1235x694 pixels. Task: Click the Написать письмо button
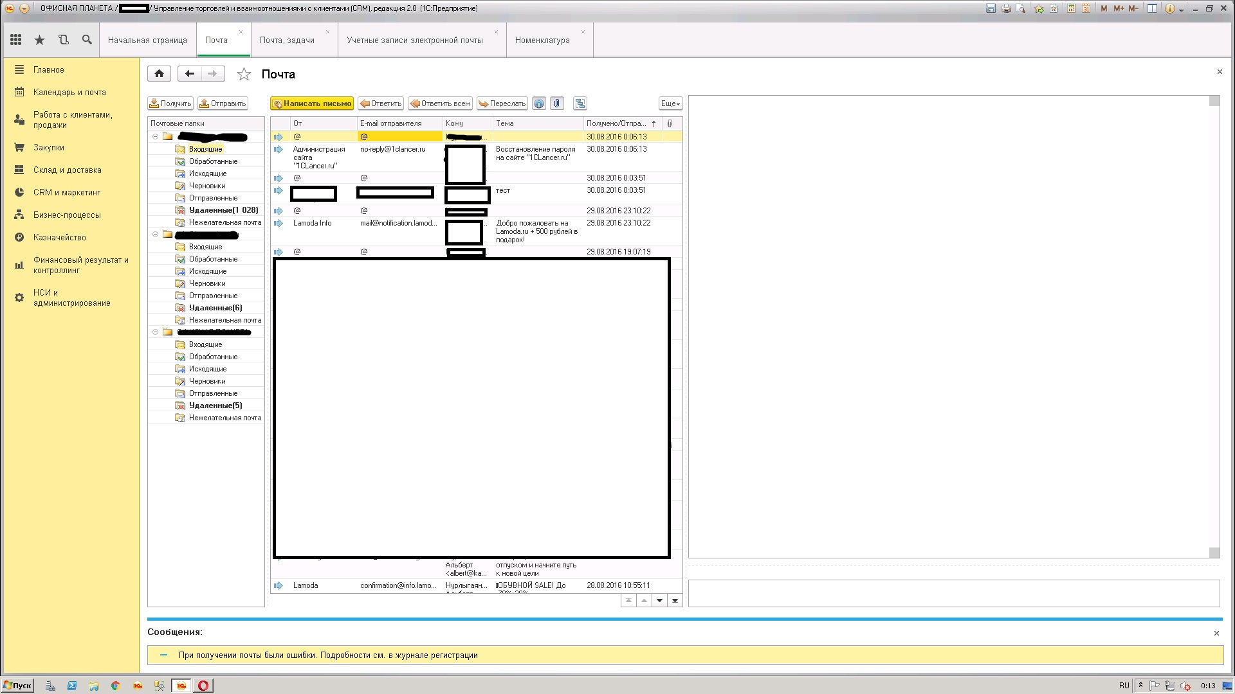click(312, 103)
